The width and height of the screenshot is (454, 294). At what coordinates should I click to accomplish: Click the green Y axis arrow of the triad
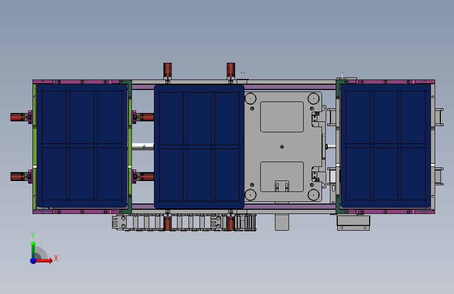point(33,250)
